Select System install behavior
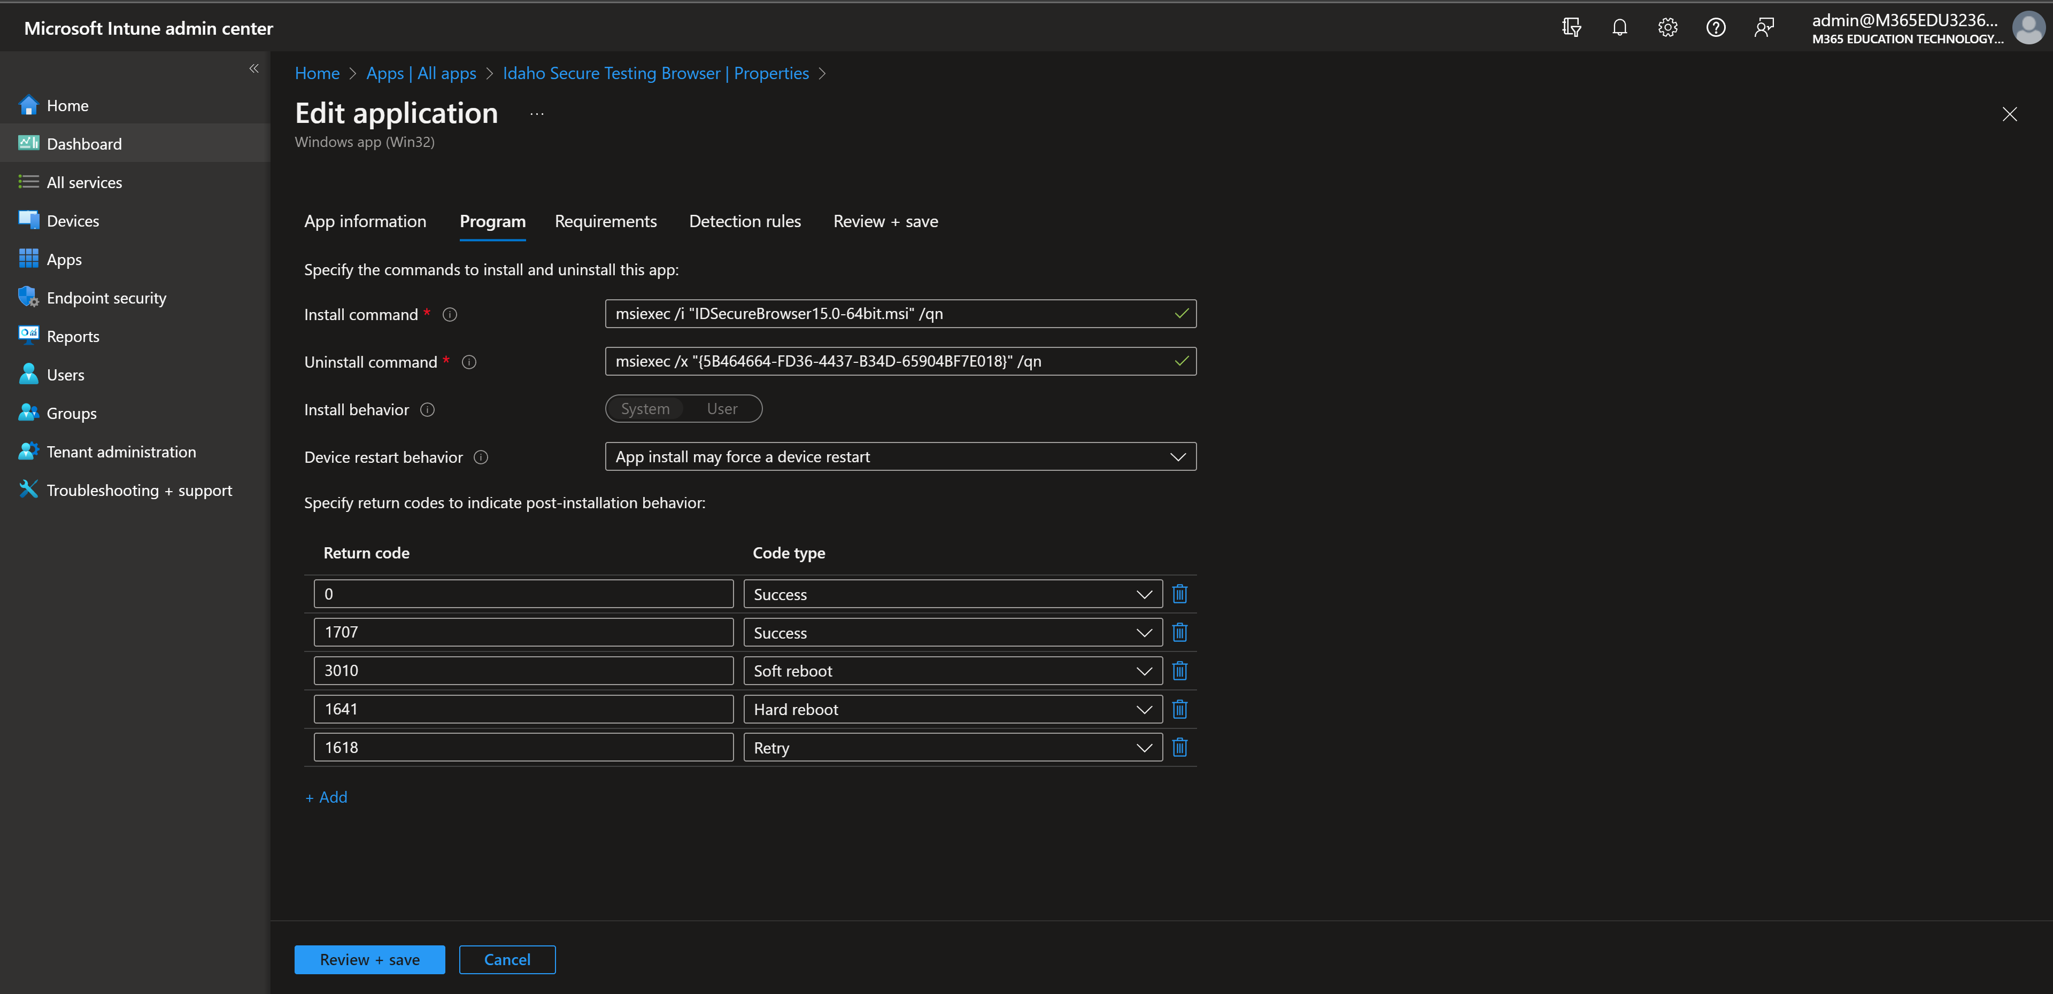The image size is (2053, 994). (x=645, y=409)
